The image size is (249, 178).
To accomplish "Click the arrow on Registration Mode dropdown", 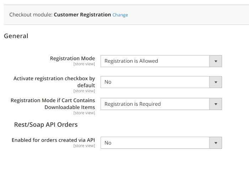I will [x=216, y=61].
